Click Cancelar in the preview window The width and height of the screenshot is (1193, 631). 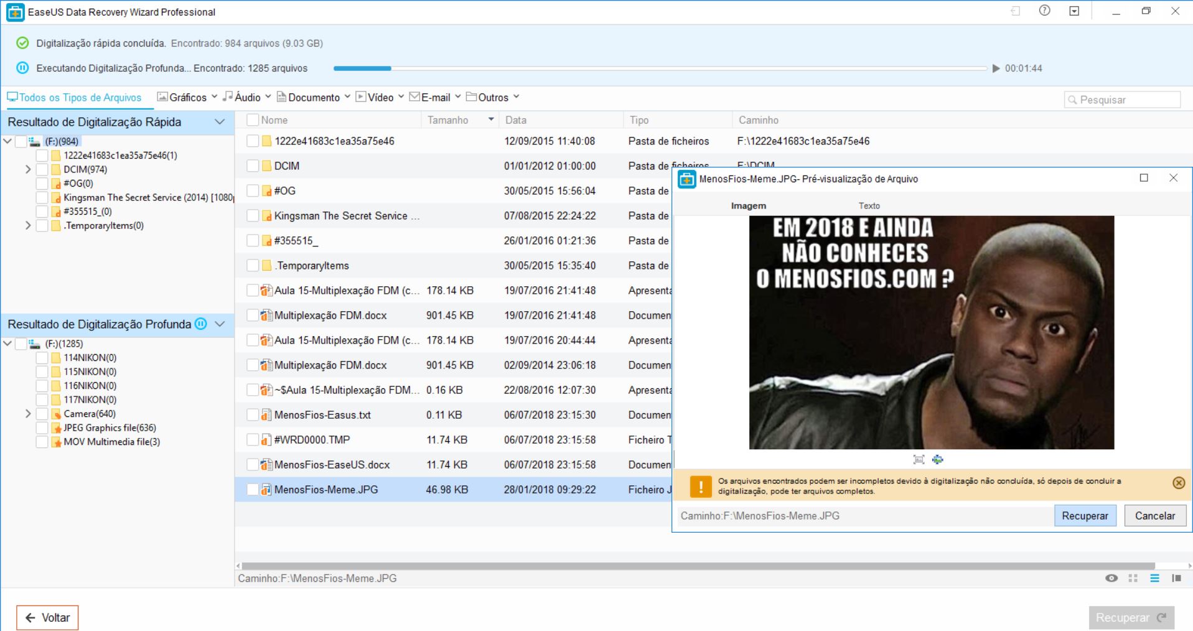[1155, 516]
